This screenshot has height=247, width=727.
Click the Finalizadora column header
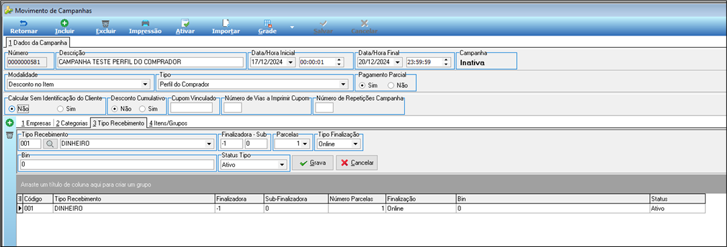[x=239, y=199]
